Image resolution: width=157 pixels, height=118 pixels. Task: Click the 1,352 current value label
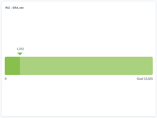tap(20, 49)
